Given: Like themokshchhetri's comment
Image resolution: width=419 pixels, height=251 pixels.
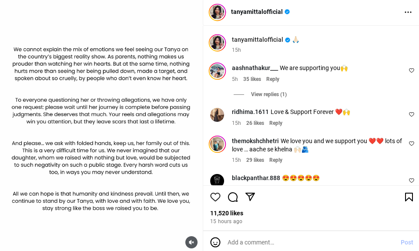Looking at the screenshot, I should 411,144.
